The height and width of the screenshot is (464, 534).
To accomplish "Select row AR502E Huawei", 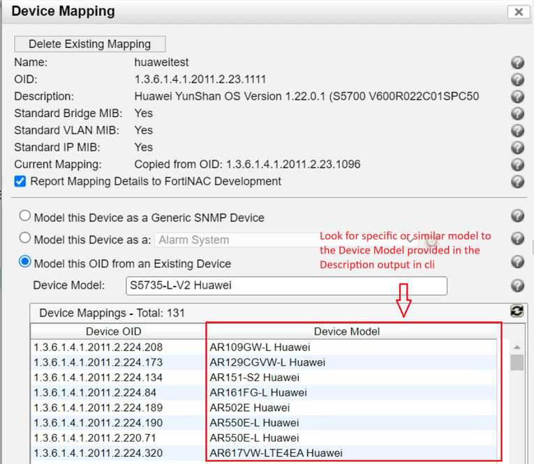I will tap(264, 408).
